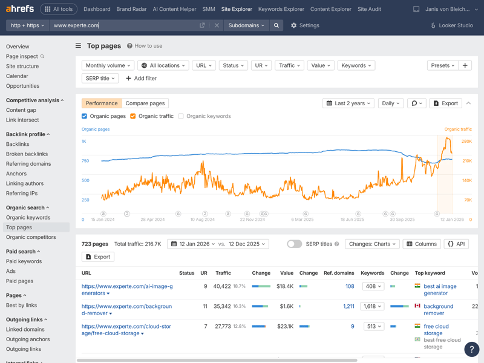The width and height of the screenshot is (484, 363).
Task: Click the search magnifier button
Action: [276, 25]
